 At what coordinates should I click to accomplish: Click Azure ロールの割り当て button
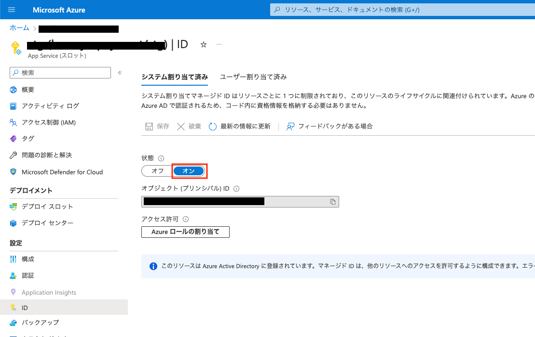click(185, 232)
